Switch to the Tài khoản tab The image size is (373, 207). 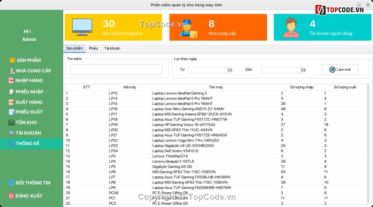[x=112, y=48]
